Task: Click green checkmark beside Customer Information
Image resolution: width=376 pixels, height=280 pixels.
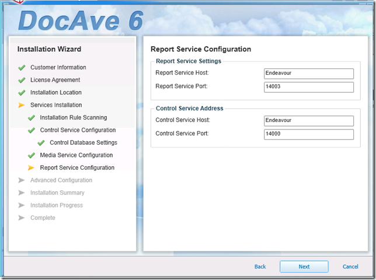Action: coord(22,68)
